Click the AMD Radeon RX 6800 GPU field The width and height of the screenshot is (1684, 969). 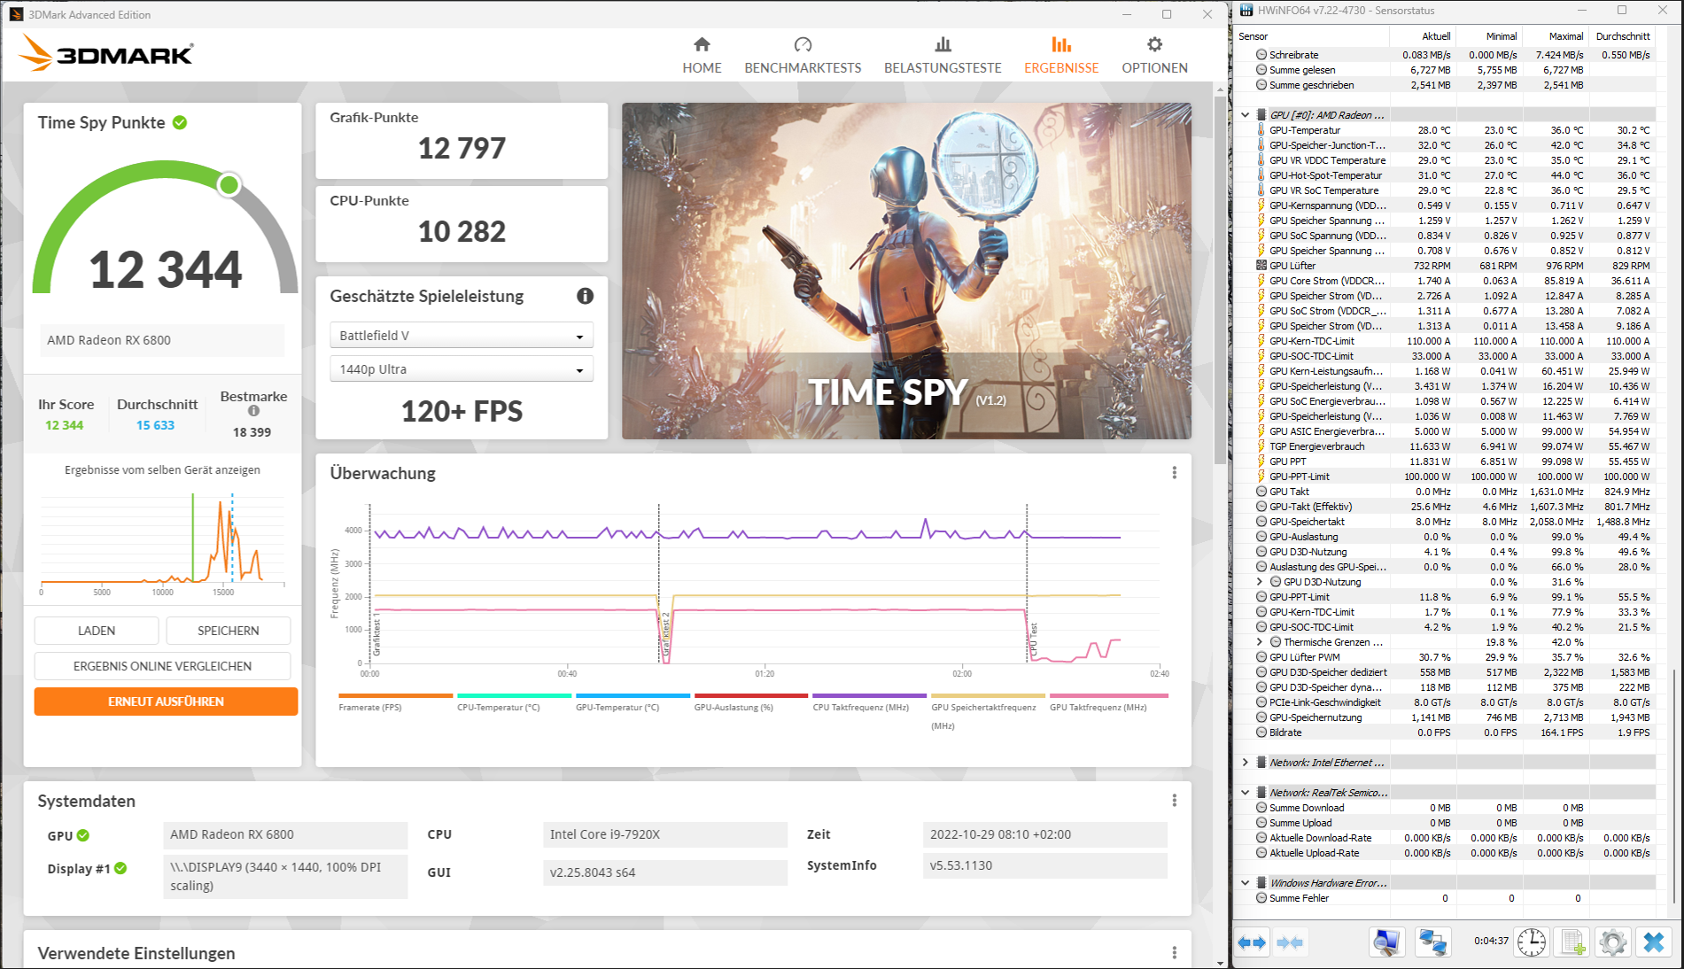pos(285,834)
